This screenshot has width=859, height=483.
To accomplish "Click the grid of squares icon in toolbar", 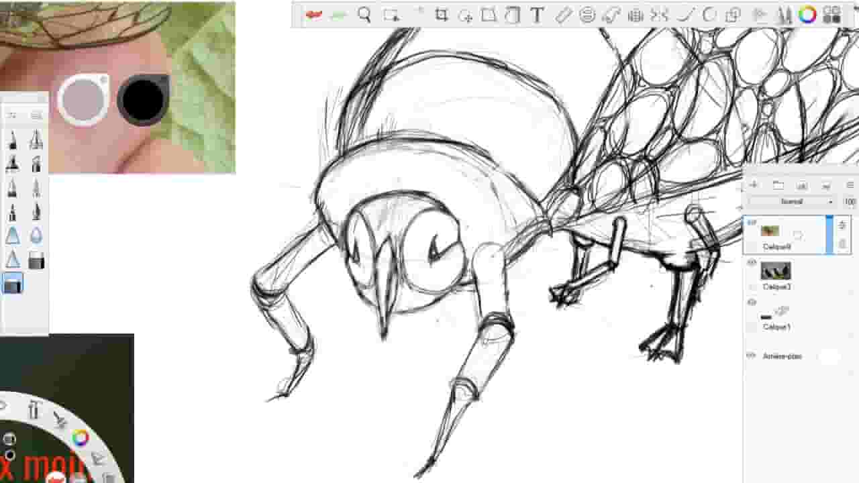I will (x=832, y=15).
